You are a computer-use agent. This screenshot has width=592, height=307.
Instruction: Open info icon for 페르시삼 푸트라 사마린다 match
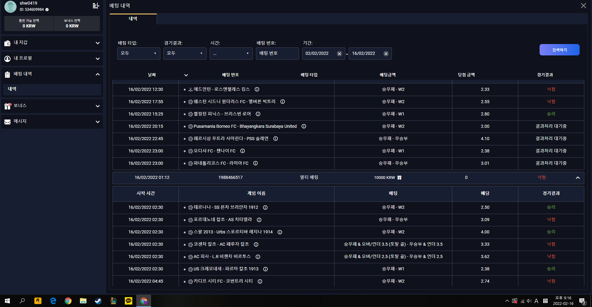point(276,139)
